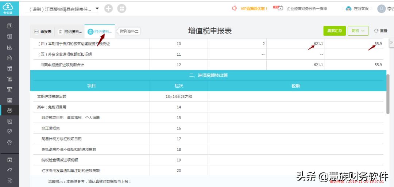Collapse the right side panel chevron

[x=391, y=43]
